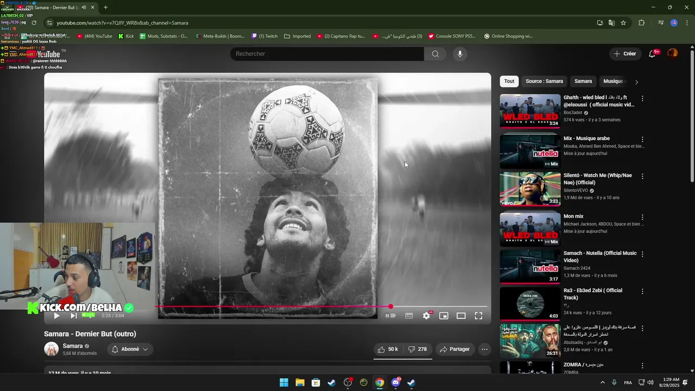Toggle subtitles/captions button
Viewport: 695px width, 391px height.
409,316
